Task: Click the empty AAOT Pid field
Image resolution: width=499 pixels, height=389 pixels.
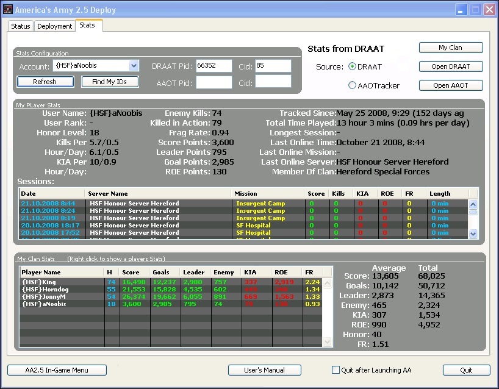Action: 214,82
